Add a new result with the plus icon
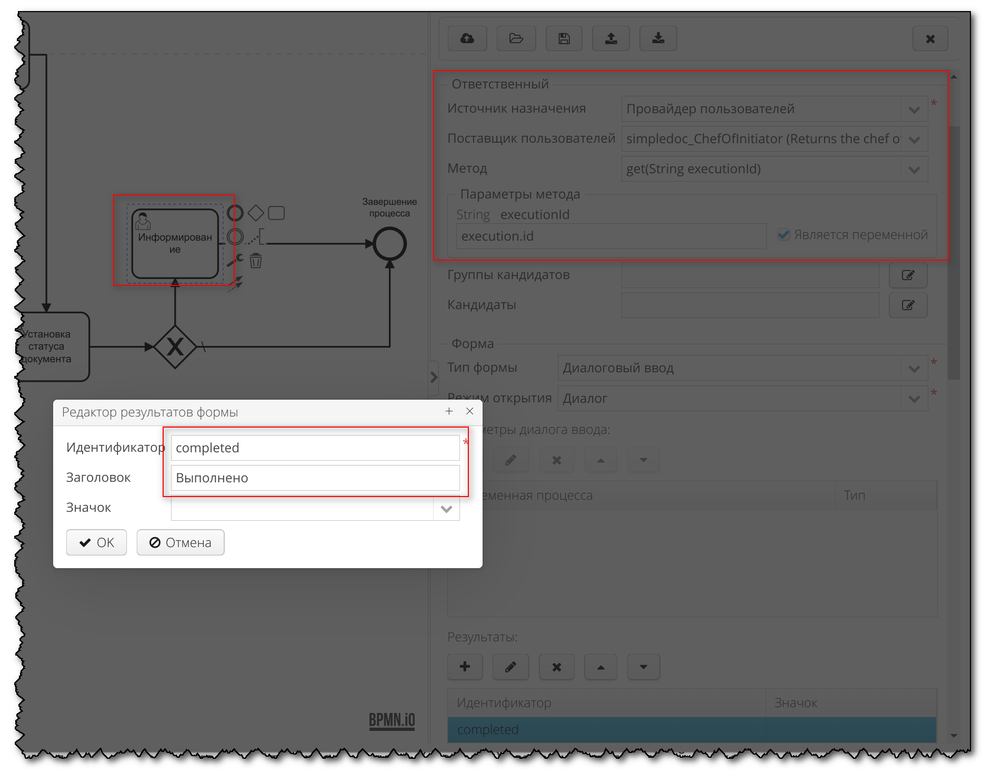The height and width of the screenshot is (773, 982). point(465,667)
